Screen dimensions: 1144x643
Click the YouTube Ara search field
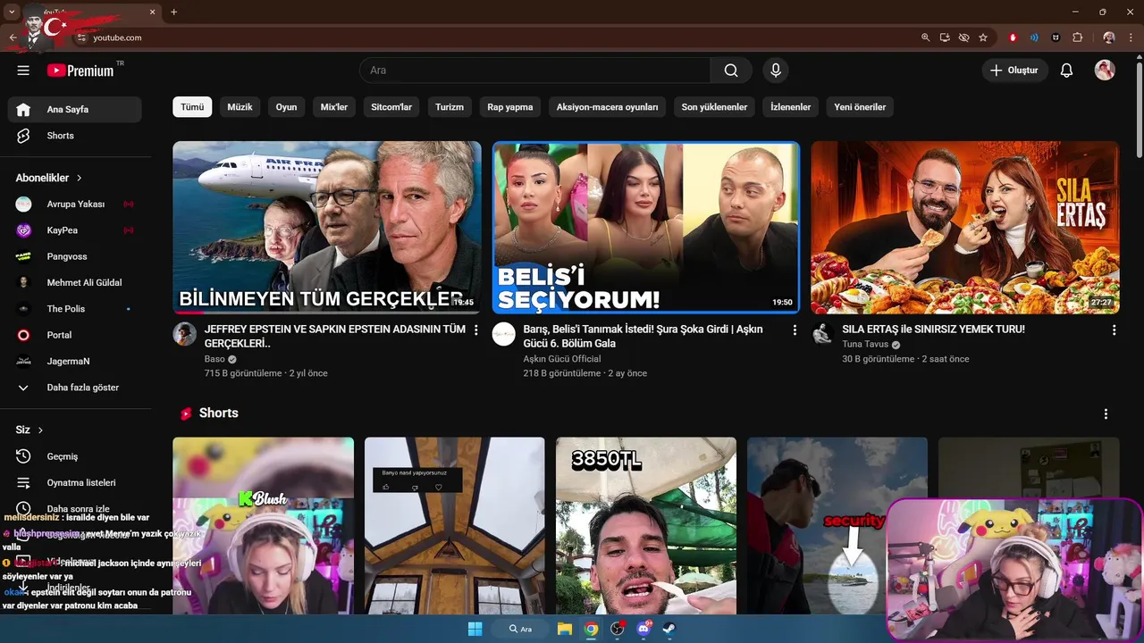click(x=535, y=71)
